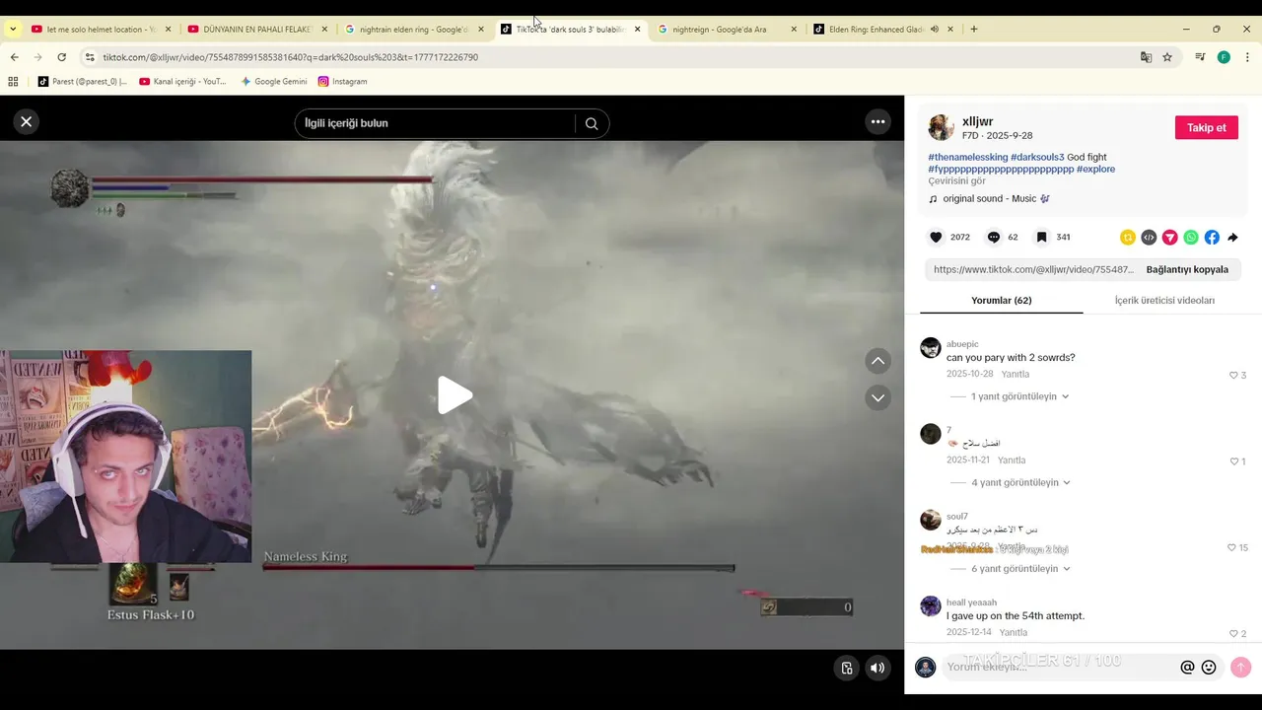Image resolution: width=1262 pixels, height=710 pixels.
Task: Open media controls icon in toolbar
Action: coord(1200,57)
